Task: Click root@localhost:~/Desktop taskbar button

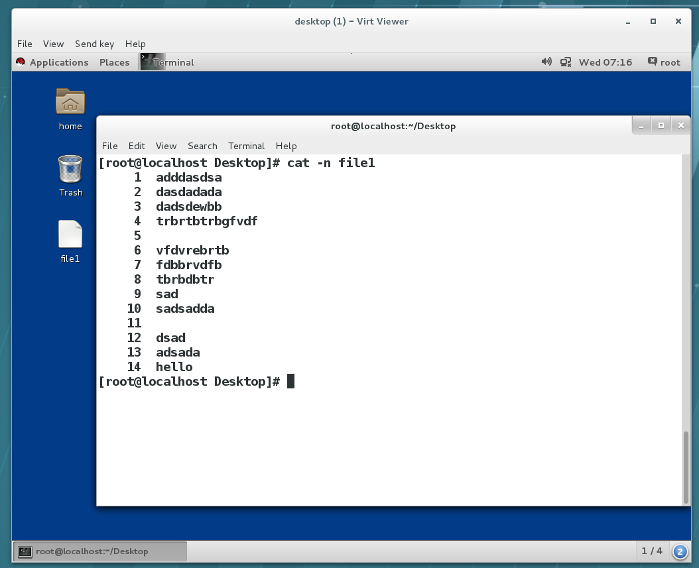Action: coord(100,551)
